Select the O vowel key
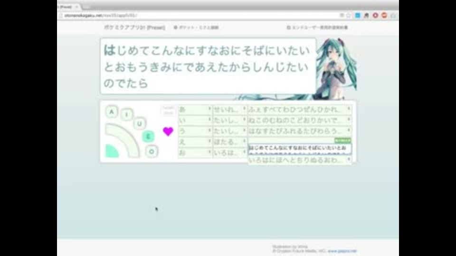This screenshot has width=456, height=256. point(152,152)
